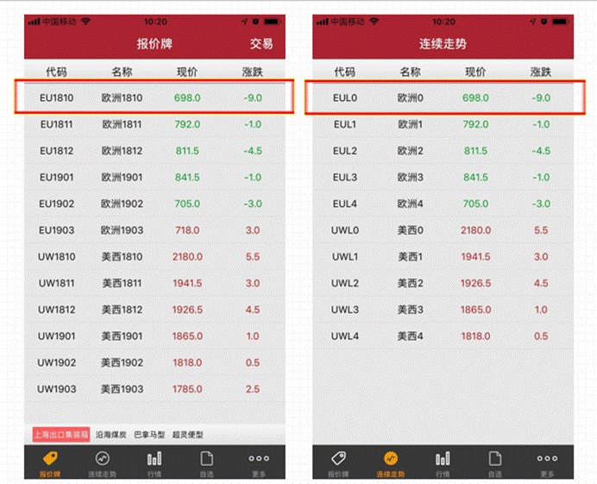
Task: Open 自选 document icon in right phone
Action: pos(495,458)
